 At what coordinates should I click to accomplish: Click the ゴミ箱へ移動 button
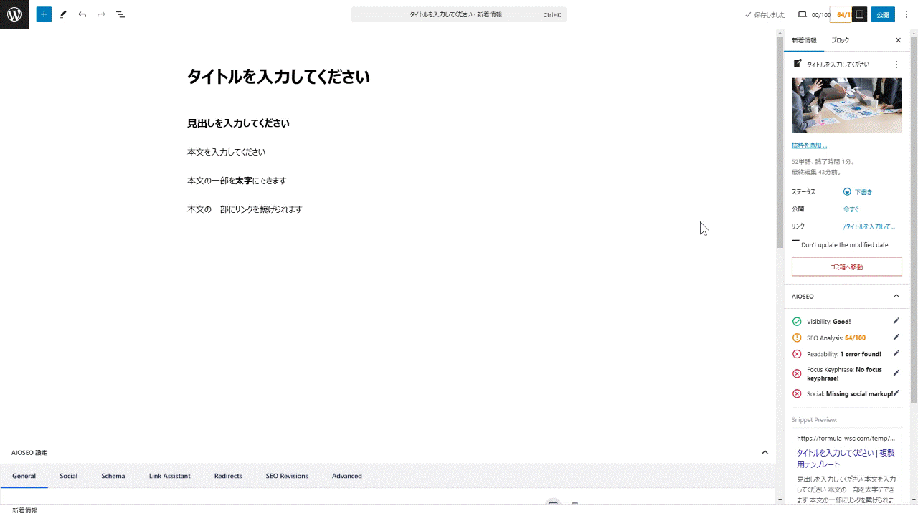(846, 267)
